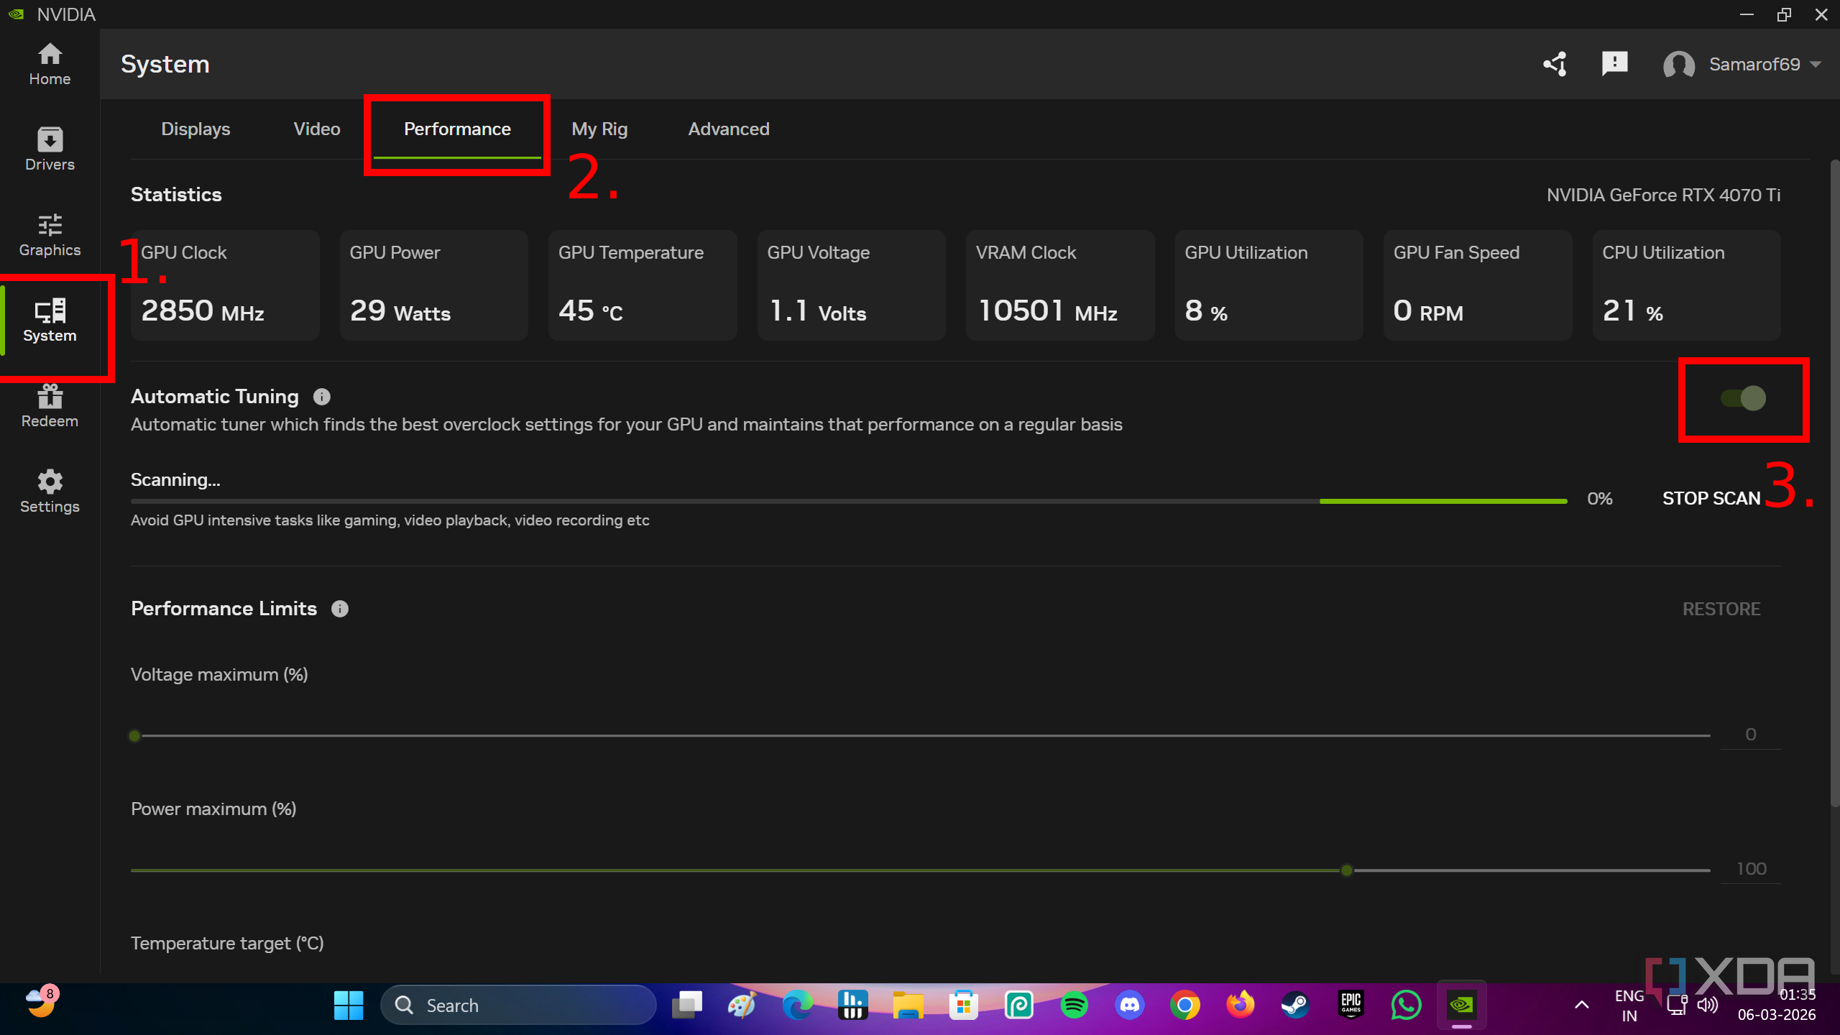Click Performance Limits info icon
The width and height of the screenshot is (1840, 1035).
tap(340, 609)
